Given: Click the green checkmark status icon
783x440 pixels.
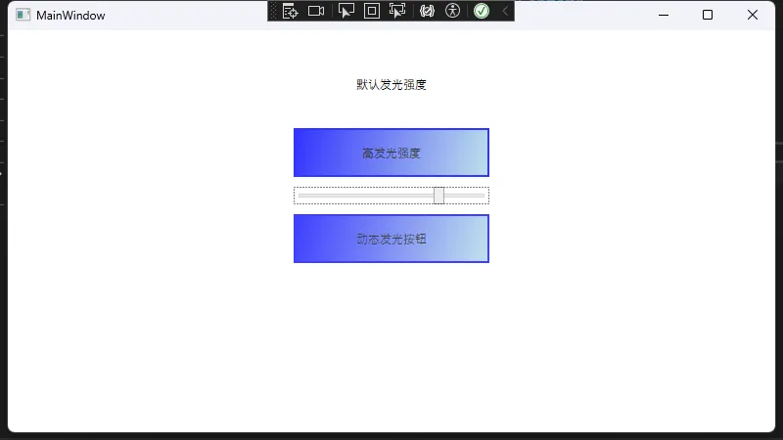Looking at the screenshot, I should [482, 11].
